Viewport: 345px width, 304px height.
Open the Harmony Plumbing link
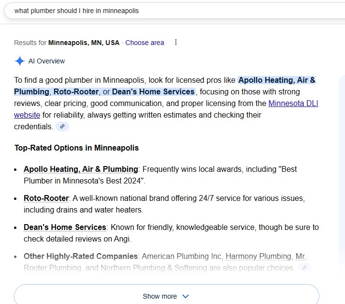pyautogui.click(x=259, y=257)
